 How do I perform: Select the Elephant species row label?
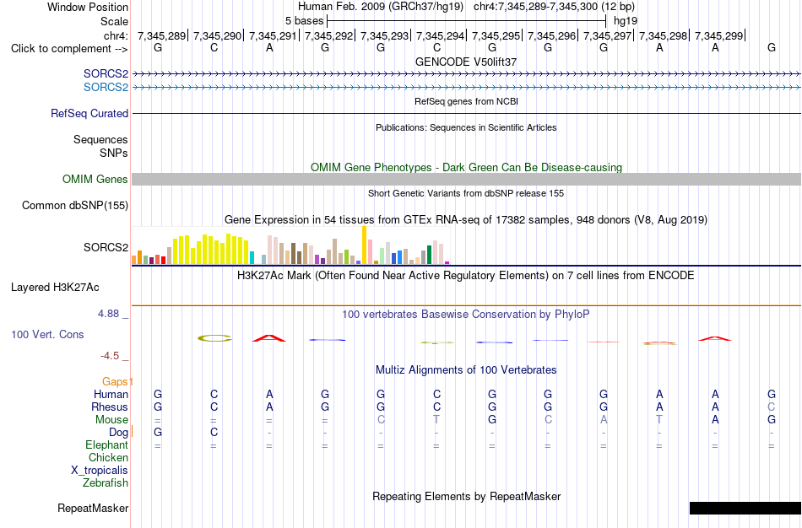click(106, 444)
